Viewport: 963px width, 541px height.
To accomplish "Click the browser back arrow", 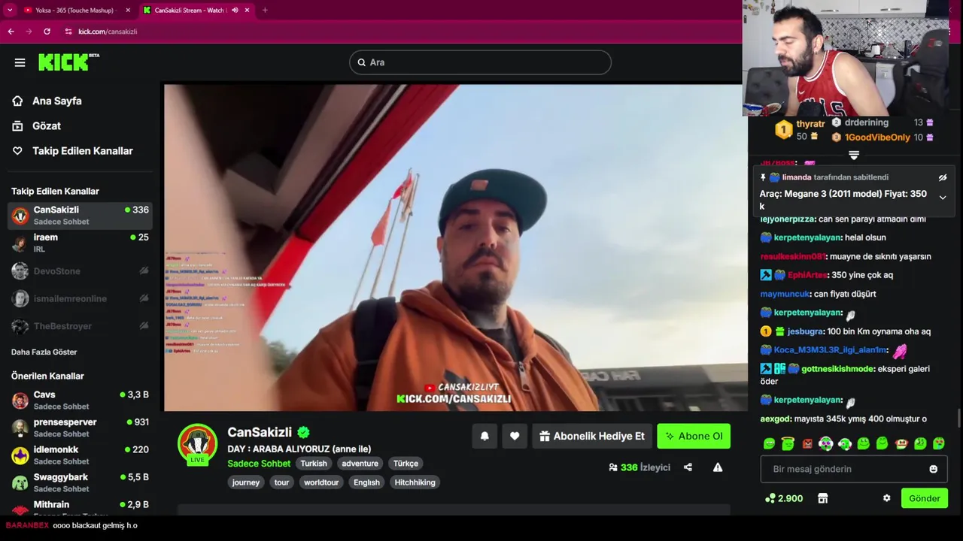I will (x=11, y=32).
